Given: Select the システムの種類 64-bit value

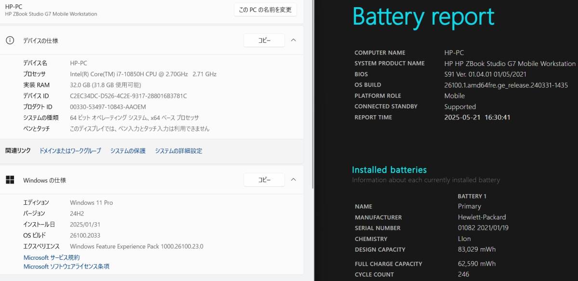Looking at the screenshot, I should (x=134, y=118).
